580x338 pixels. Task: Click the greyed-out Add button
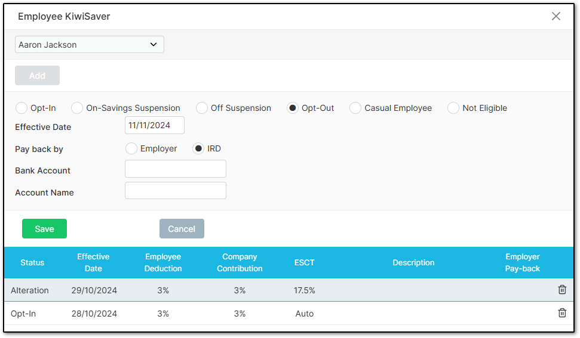click(x=38, y=76)
